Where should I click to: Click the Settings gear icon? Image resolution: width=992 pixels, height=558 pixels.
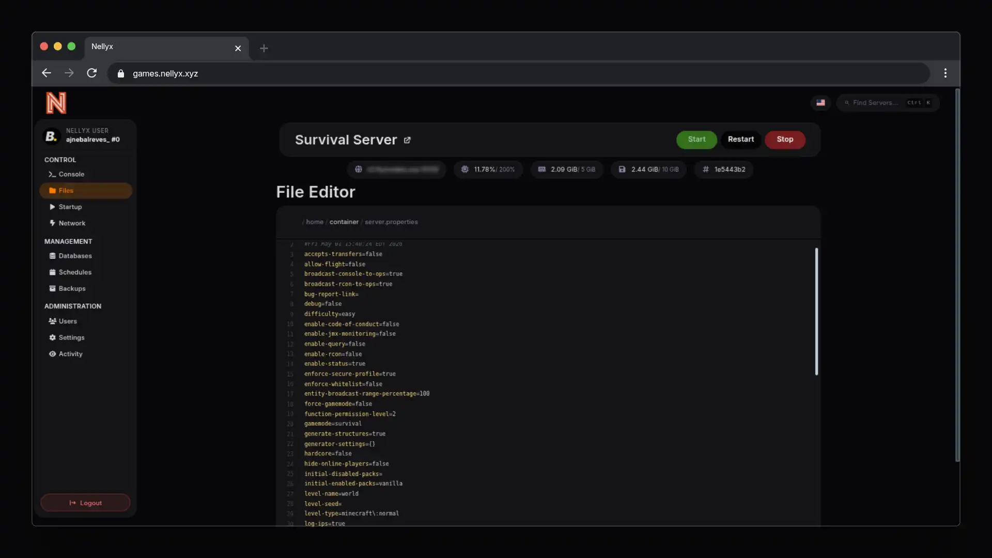[52, 338]
